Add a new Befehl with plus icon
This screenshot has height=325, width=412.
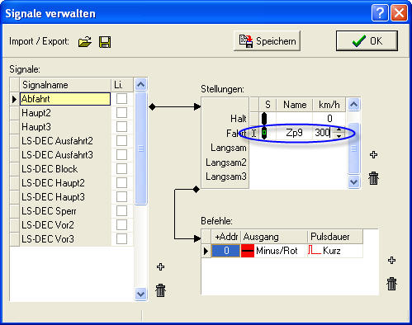[391, 260]
